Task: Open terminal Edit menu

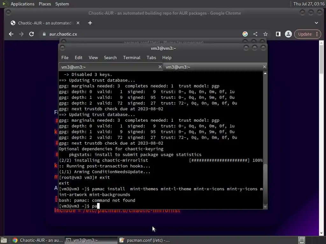Action: tap(78, 58)
